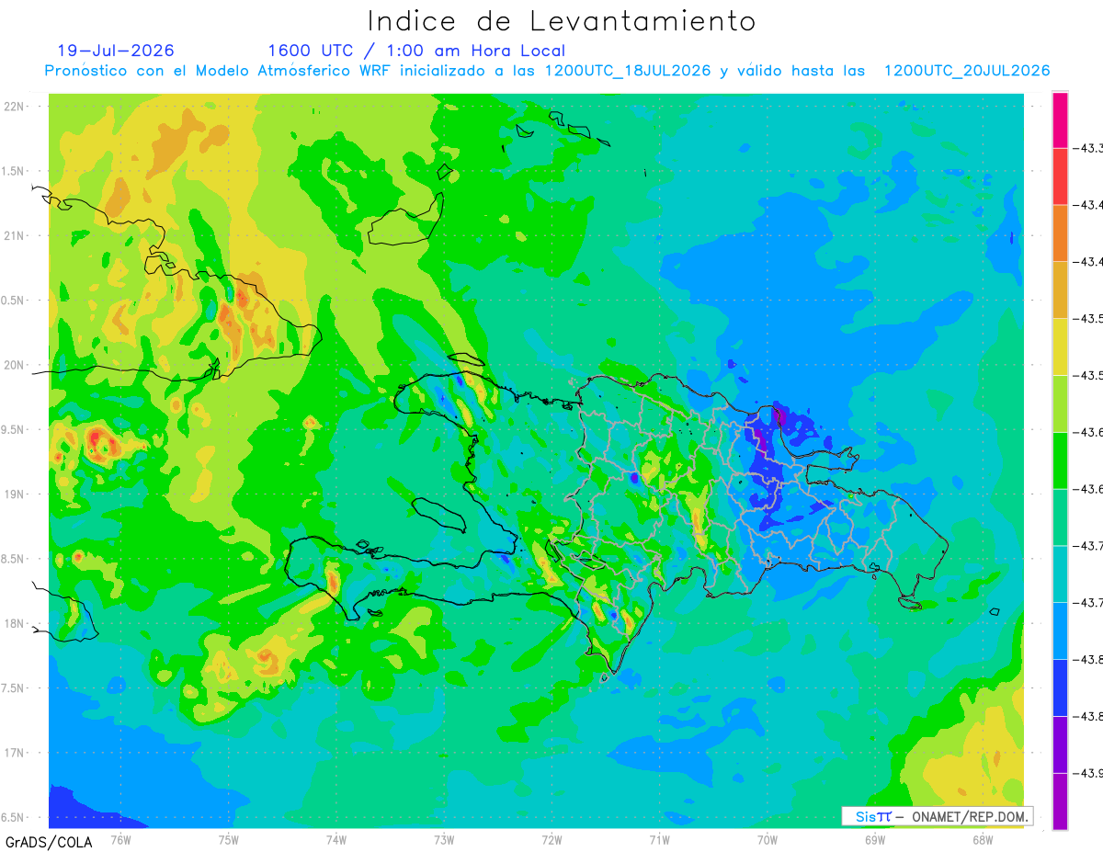Click the "69W" longitude label
The height and width of the screenshot is (852, 1103).
coord(875,838)
